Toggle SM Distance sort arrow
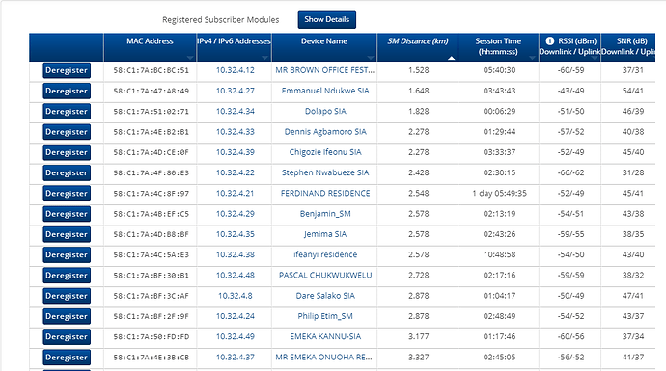 pos(451,58)
